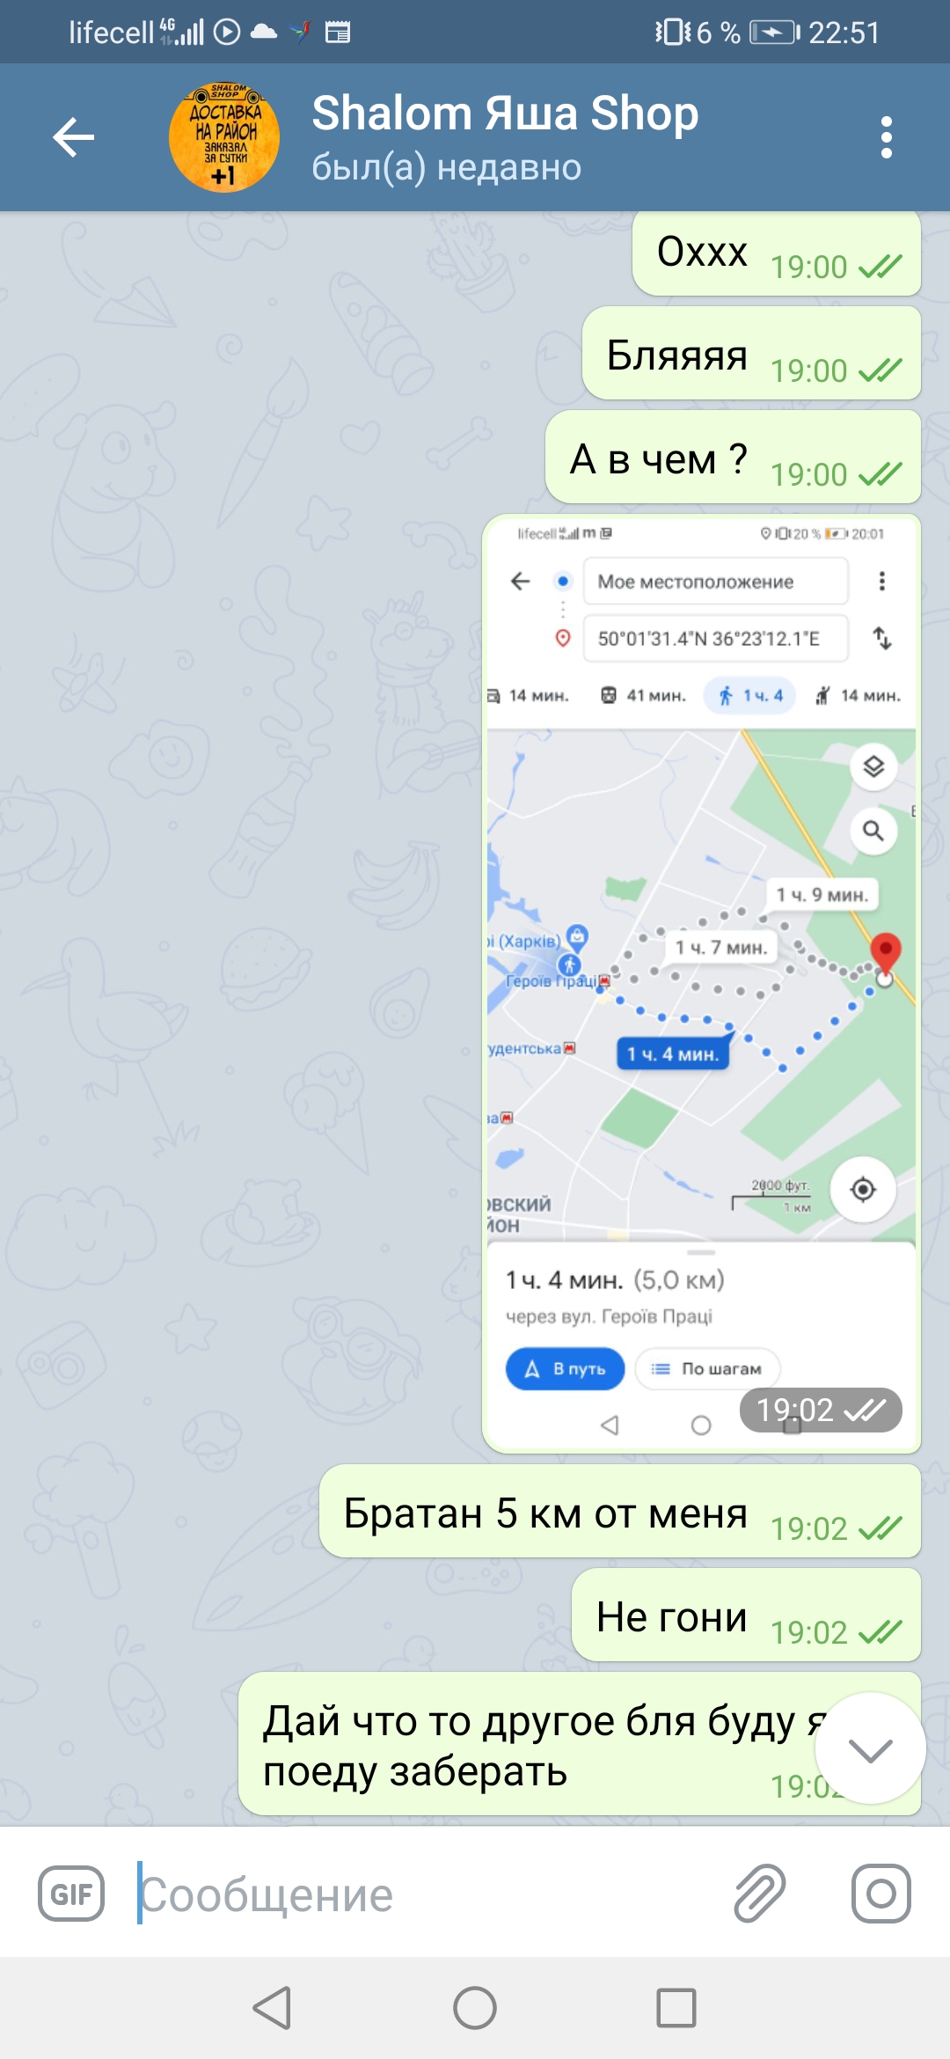Jump to latest messages chevron button

pyautogui.click(x=870, y=1748)
